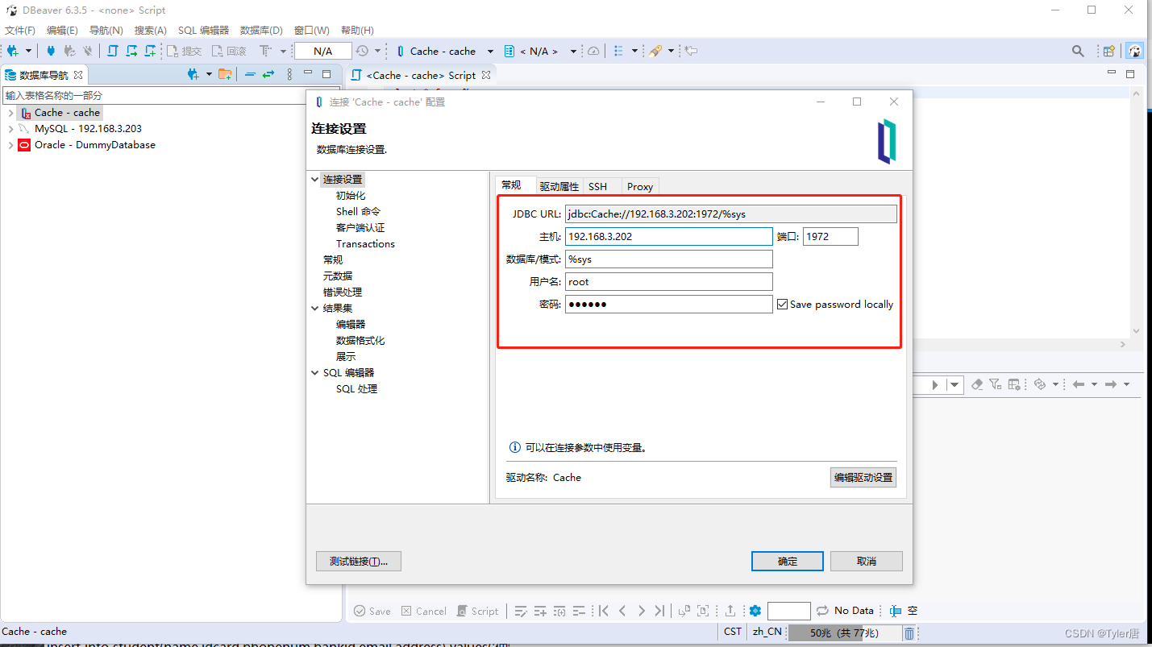Switch to the Proxy tab

(x=639, y=186)
